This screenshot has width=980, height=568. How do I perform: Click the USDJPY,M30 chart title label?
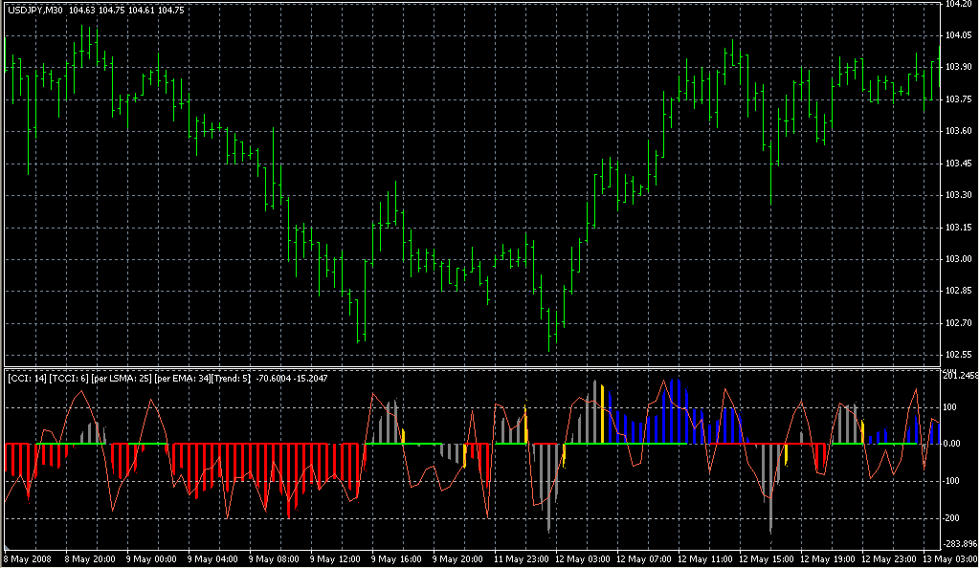[35, 10]
